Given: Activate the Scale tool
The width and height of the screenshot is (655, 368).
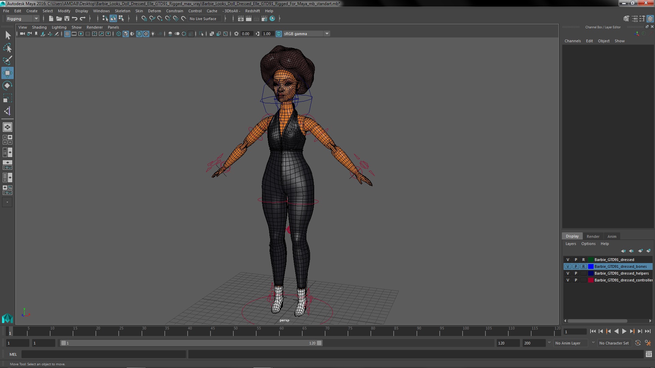Looking at the screenshot, I should click(x=8, y=98).
